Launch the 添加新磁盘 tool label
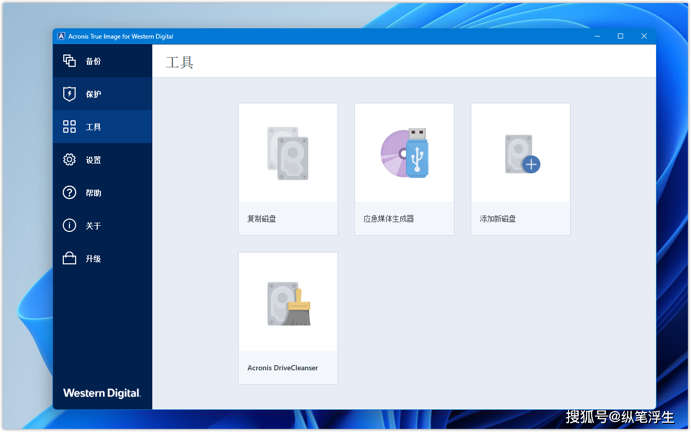691x432 pixels. (498, 219)
